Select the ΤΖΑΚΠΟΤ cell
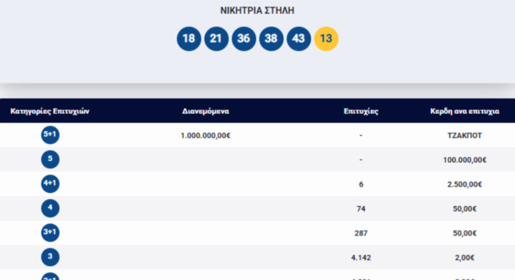This screenshot has width=515, height=280. pos(465,135)
